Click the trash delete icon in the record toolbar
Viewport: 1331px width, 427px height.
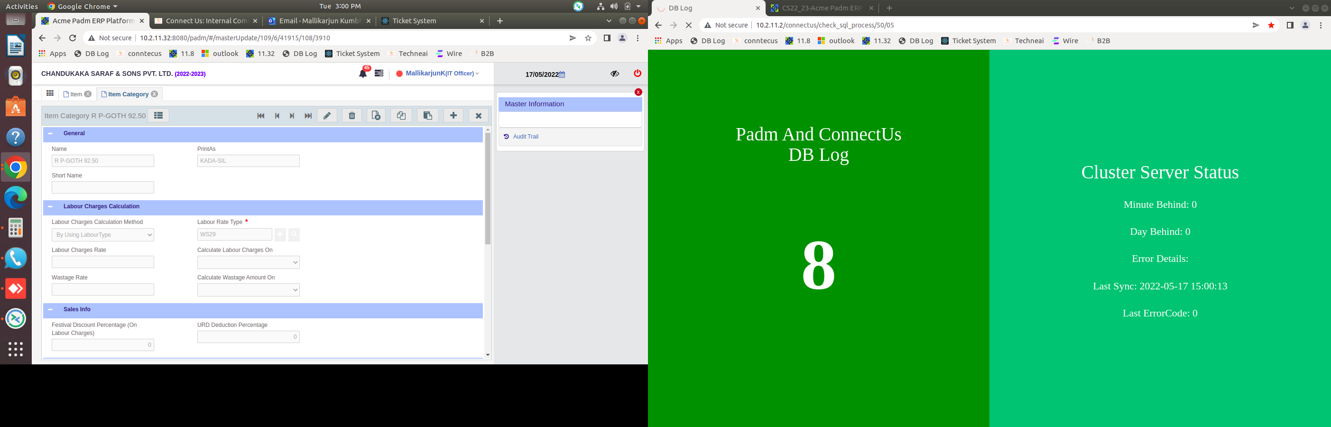pyautogui.click(x=352, y=116)
